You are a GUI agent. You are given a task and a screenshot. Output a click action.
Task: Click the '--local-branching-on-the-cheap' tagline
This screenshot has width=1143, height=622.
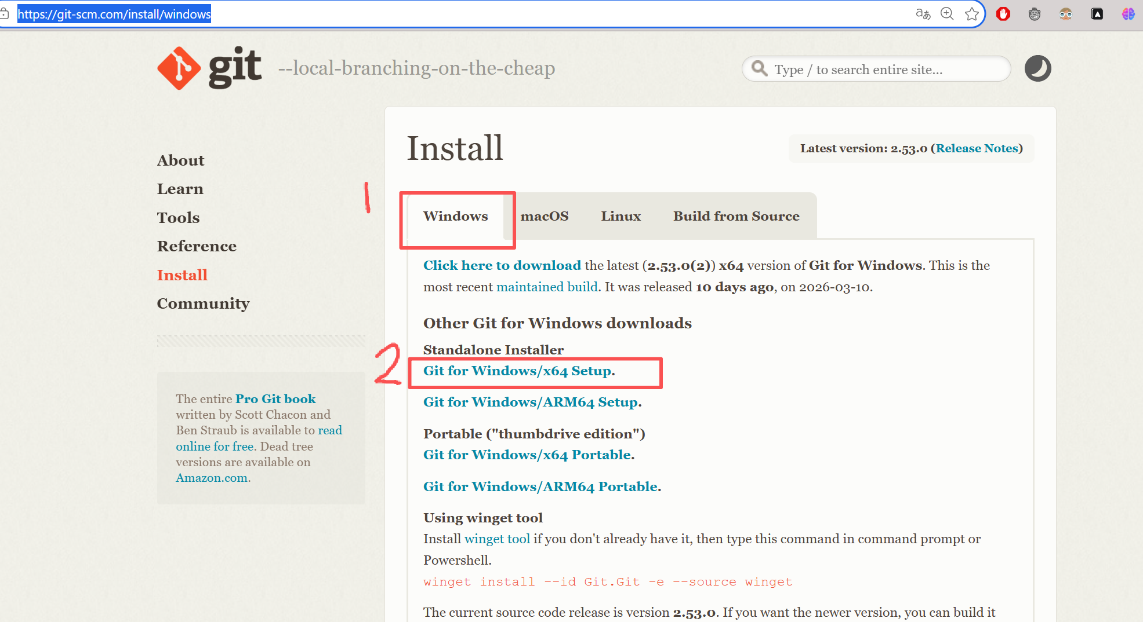(x=416, y=68)
